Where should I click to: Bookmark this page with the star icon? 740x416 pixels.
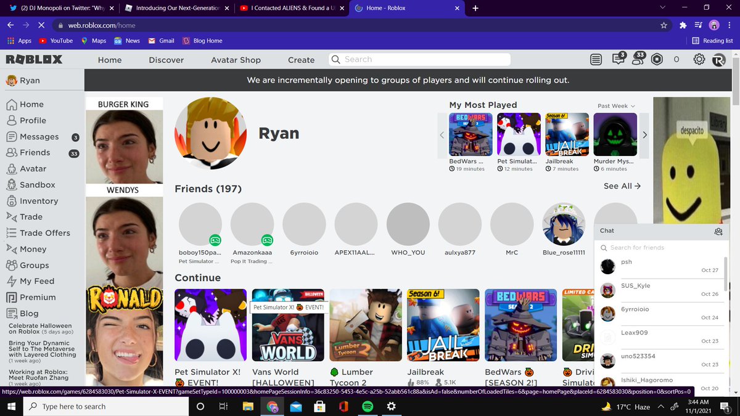664,25
